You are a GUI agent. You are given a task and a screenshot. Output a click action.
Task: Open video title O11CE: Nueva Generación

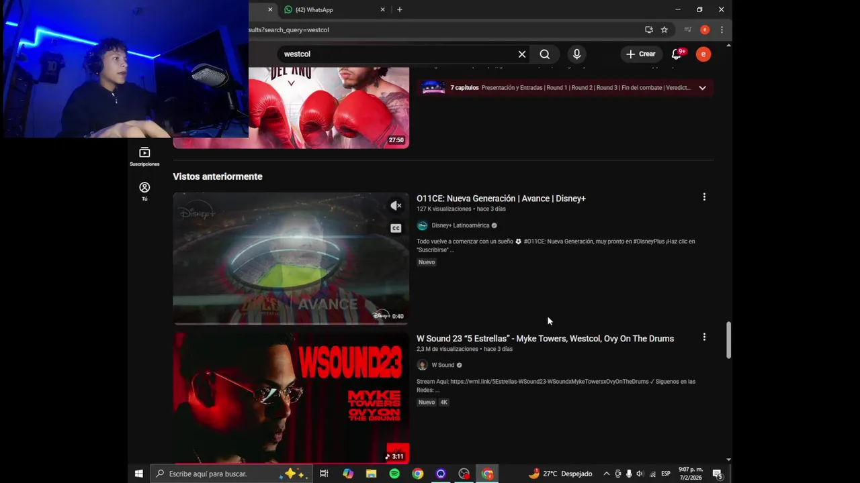(501, 199)
